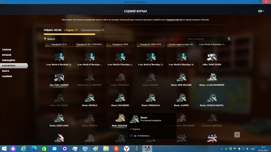The height and width of the screenshot is (152, 271).
Task: Open the Парадный: GRAF SPEE camouflage card
Action: click(150, 45)
